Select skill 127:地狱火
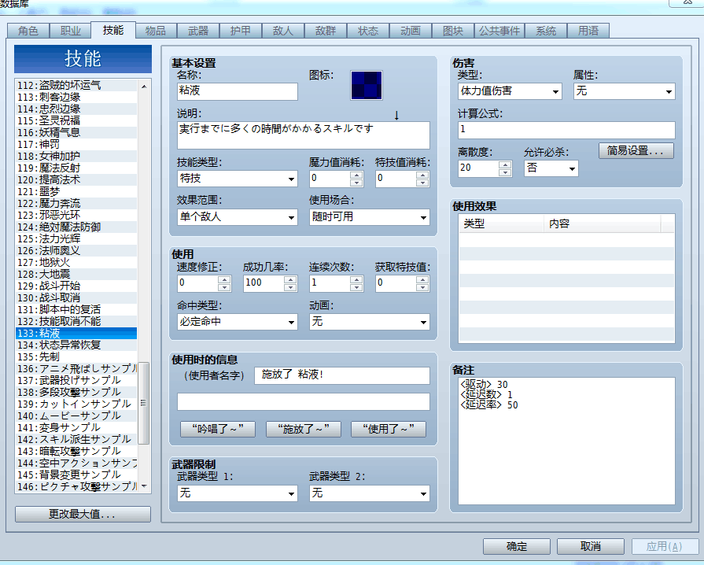This screenshot has height=565, width=704. click(x=76, y=262)
